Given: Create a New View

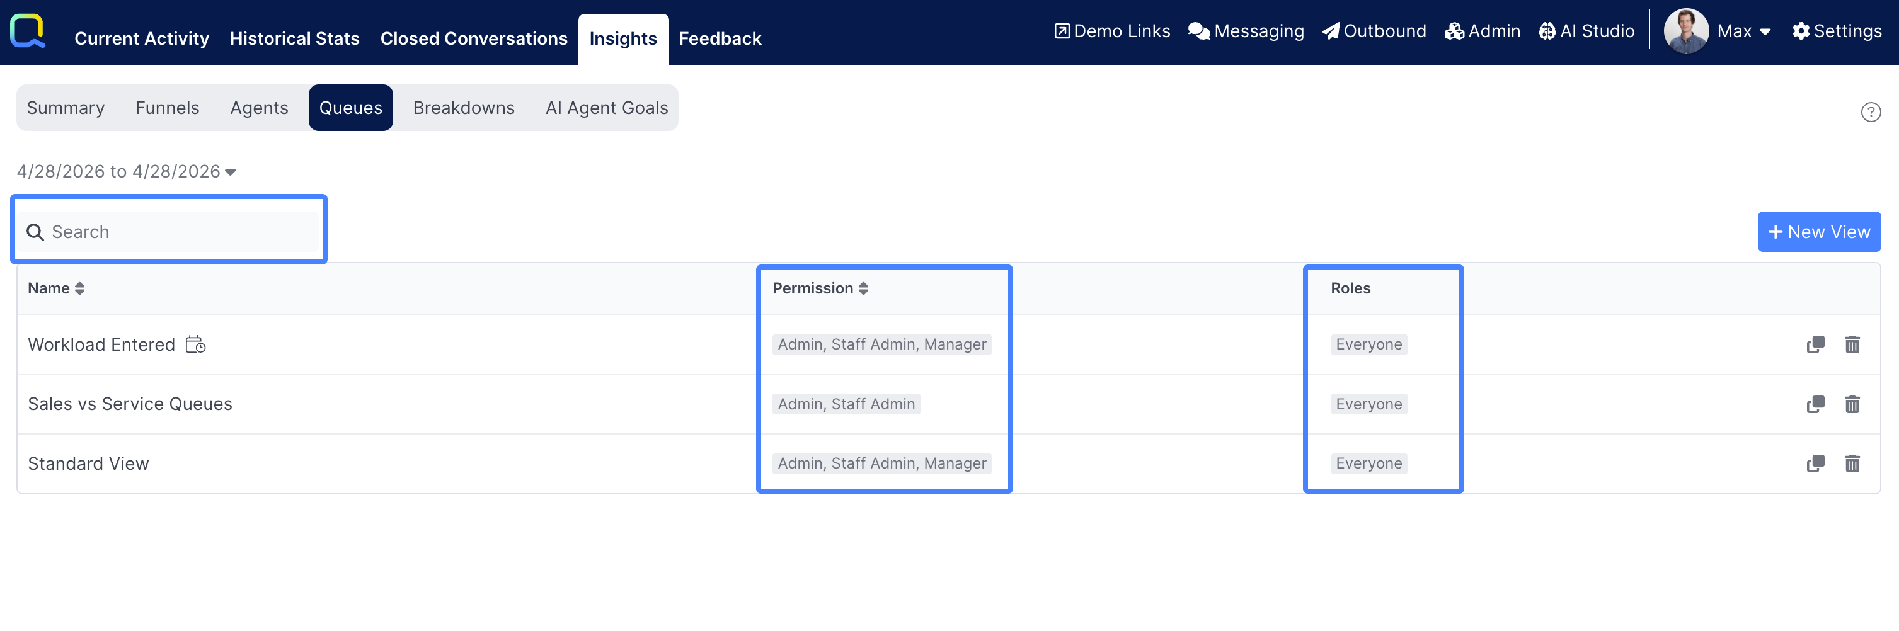Looking at the screenshot, I should (x=1818, y=232).
